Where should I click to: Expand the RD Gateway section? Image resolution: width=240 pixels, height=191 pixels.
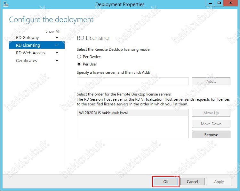[57, 37]
